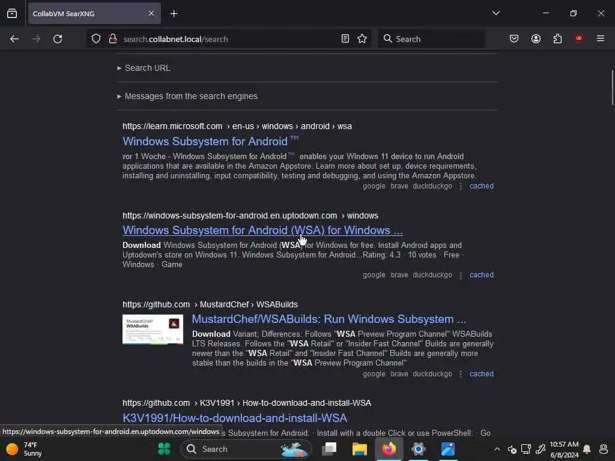The height and width of the screenshot is (461, 615).
Task: Focus the Firefox Search box
Action: coord(431,39)
